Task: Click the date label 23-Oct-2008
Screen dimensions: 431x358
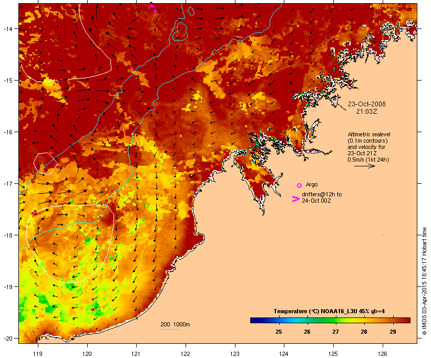Action: (367, 104)
